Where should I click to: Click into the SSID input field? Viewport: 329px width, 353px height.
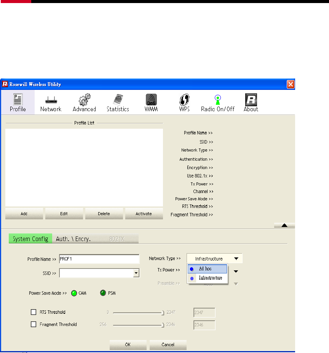(x=96, y=273)
